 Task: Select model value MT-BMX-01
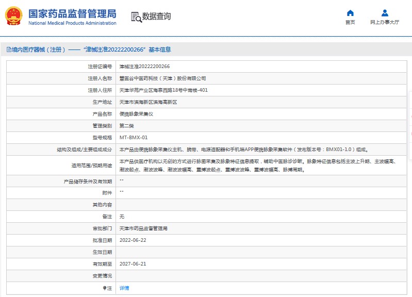pyautogui.click(x=134, y=138)
